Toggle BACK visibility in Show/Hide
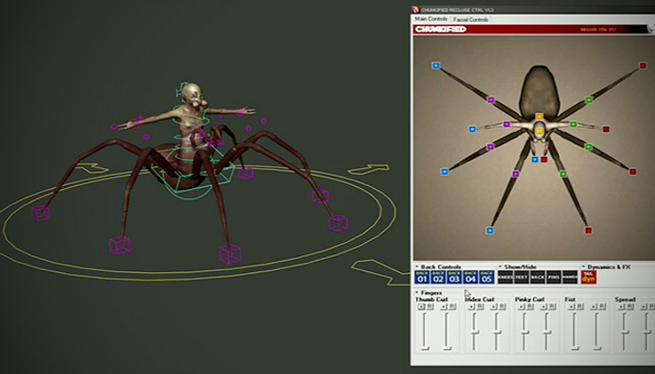Viewport: 655px width, 374px height. (538, 277)
